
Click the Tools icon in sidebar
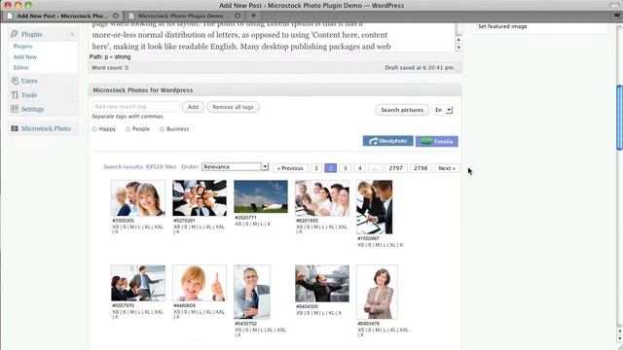[15, 95]
